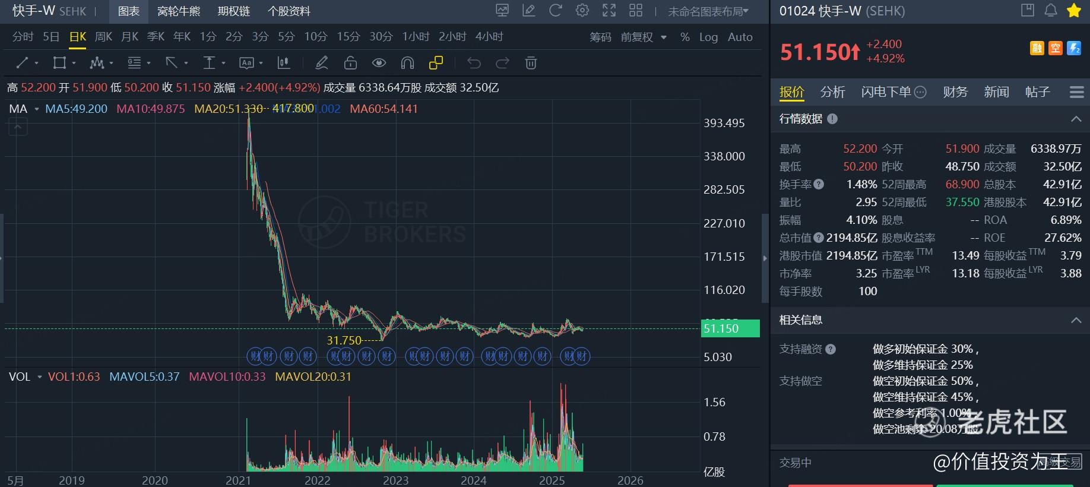Set a price alert with bell icon
Image resolution: width=1090 pixels, height=487 pixels.
pyautogui.click(x=1050, y=10)
